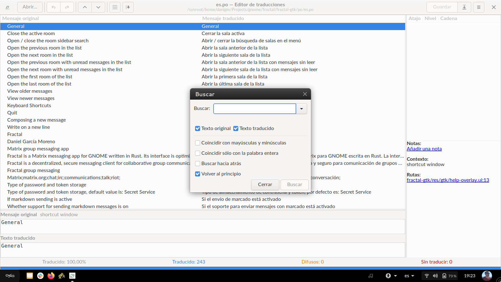The width and height of the screenshot is (501, 282).
Task: Click the Mensaje original text box showing General
Action: coord(203,226)
